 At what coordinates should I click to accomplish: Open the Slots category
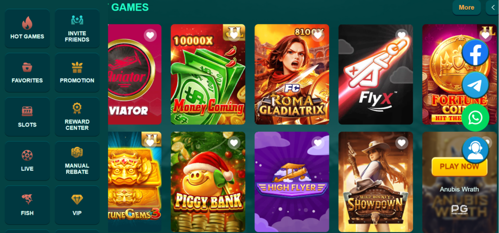coord(27,117)
